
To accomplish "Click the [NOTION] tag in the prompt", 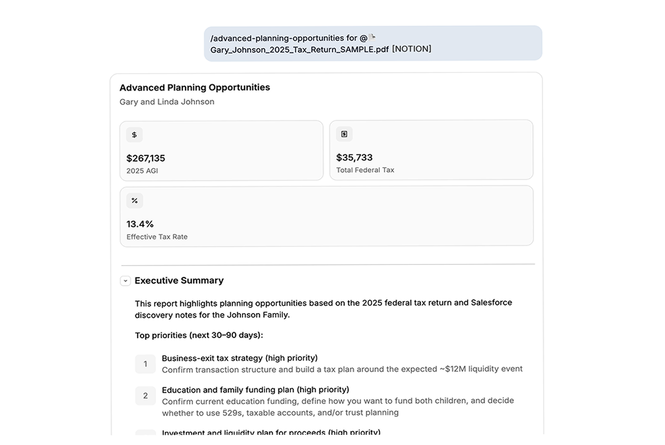I will (x=412, y=49).
